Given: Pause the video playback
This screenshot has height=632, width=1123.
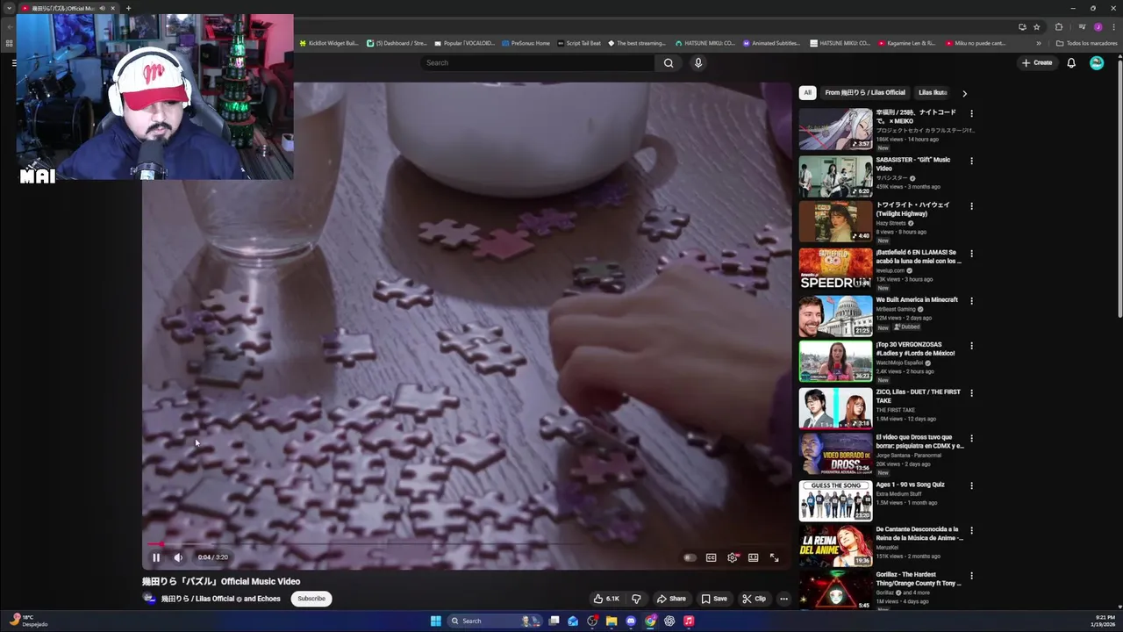Looking at the screenshot, I should pos(156,557).
